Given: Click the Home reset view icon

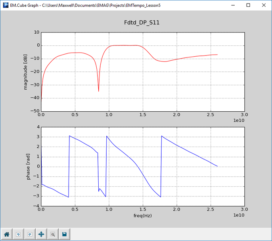Looking at the screenshot, I should 7,234.
